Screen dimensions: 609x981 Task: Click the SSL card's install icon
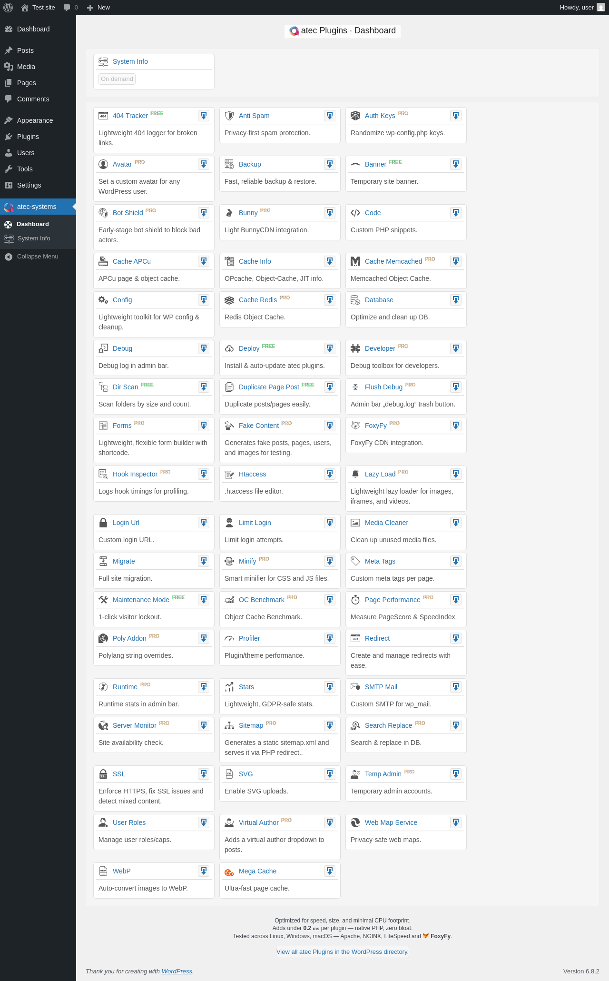(204, 774)
